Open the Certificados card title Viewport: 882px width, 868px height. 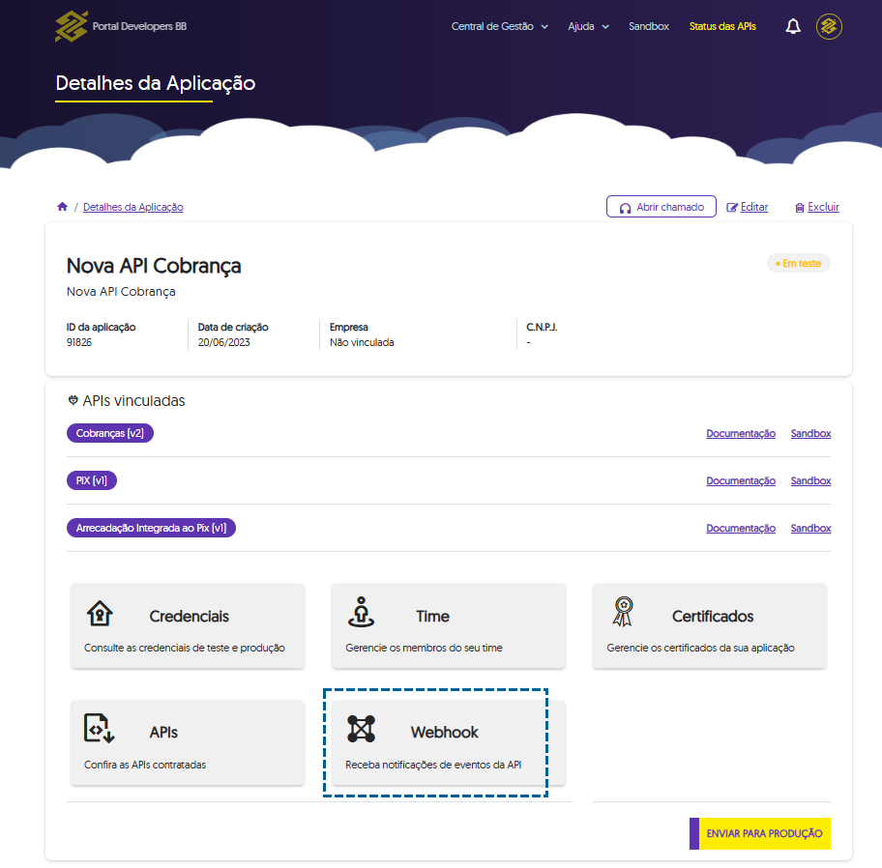coord(713,616)
